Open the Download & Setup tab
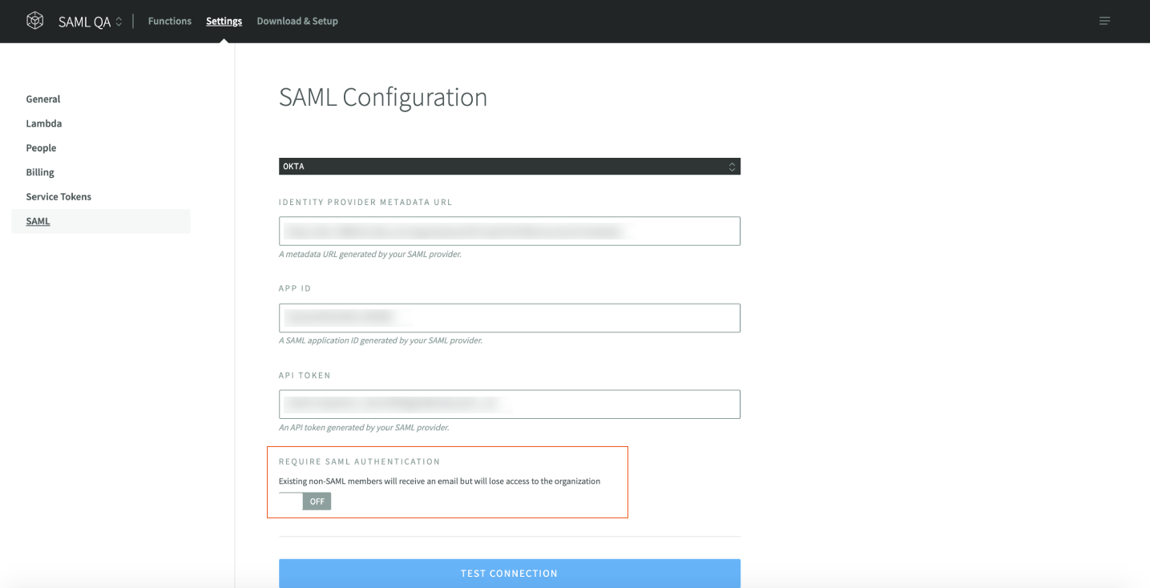This screenshot has width=1150, height=588. coord(297,21)
